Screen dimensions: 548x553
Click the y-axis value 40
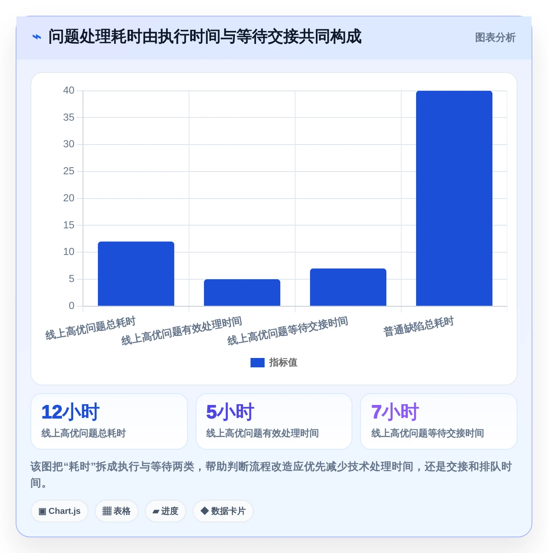[x=69, y=90]
